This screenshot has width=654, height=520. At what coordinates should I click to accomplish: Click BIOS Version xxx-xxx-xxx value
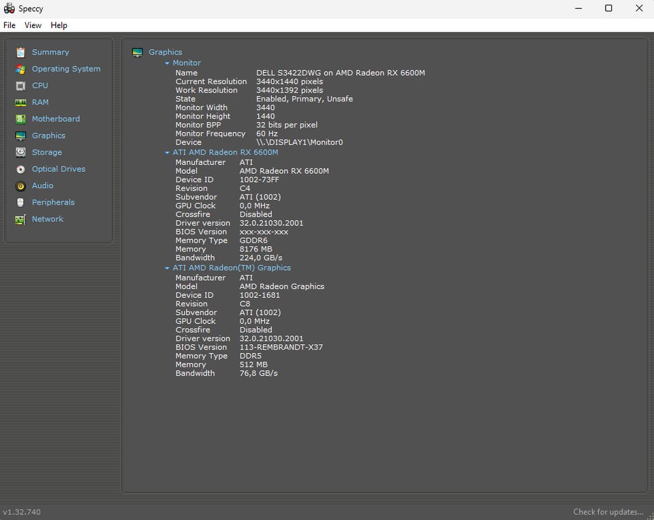pos(264,232)
